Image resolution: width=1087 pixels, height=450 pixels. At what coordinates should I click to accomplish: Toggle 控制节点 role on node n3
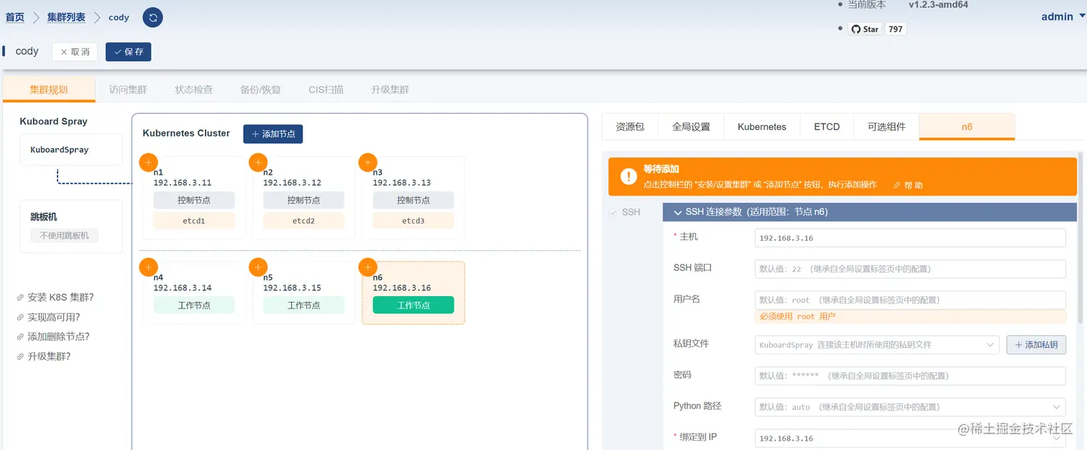point(413,200)
